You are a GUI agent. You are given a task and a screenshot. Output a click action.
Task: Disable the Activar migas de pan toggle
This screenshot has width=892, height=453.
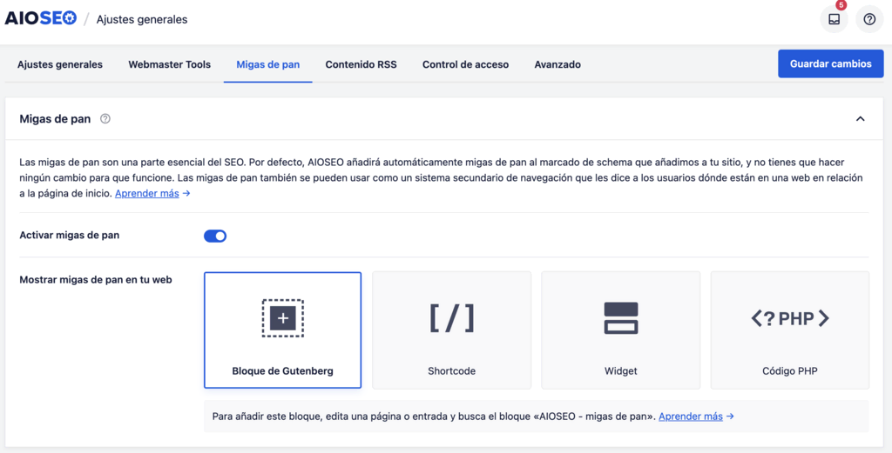coord(215,236)
